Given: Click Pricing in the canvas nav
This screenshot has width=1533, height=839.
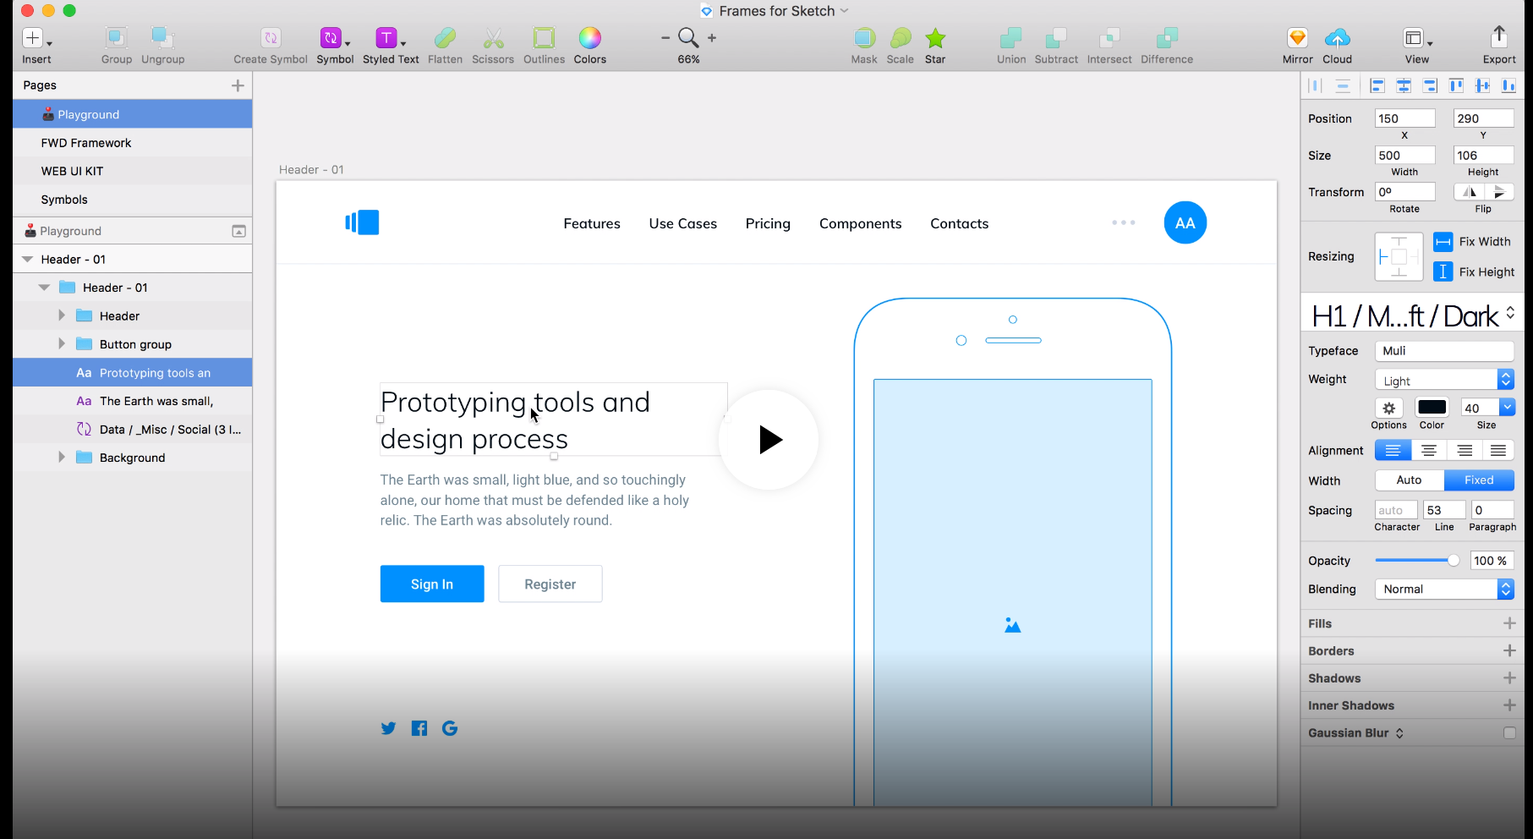Looking at the screenshot, I should (x=768, y=223).
